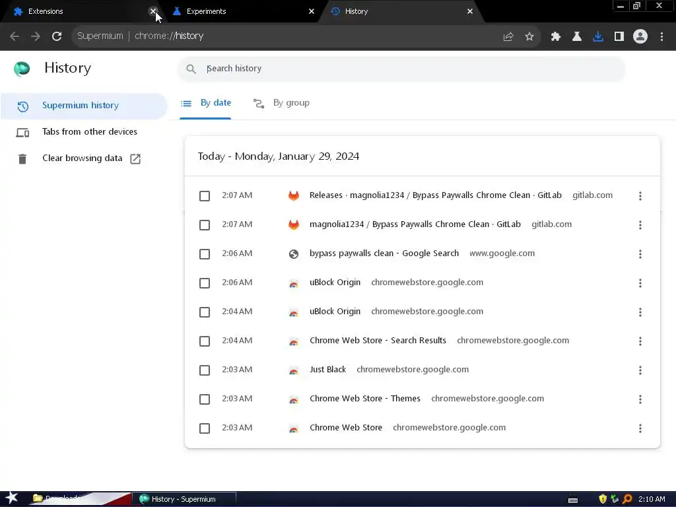Check the last Chrome Web Store entry checkbox
The width and height of the screenshot is (676, 507).
[x=205, y=428]
